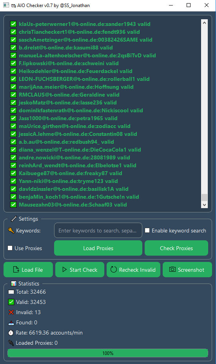The height and width of the screenshot is (364, 216).
Task: Click the red X icon next to Invalid
Action: pyautogui.click(x=11, y=312)
